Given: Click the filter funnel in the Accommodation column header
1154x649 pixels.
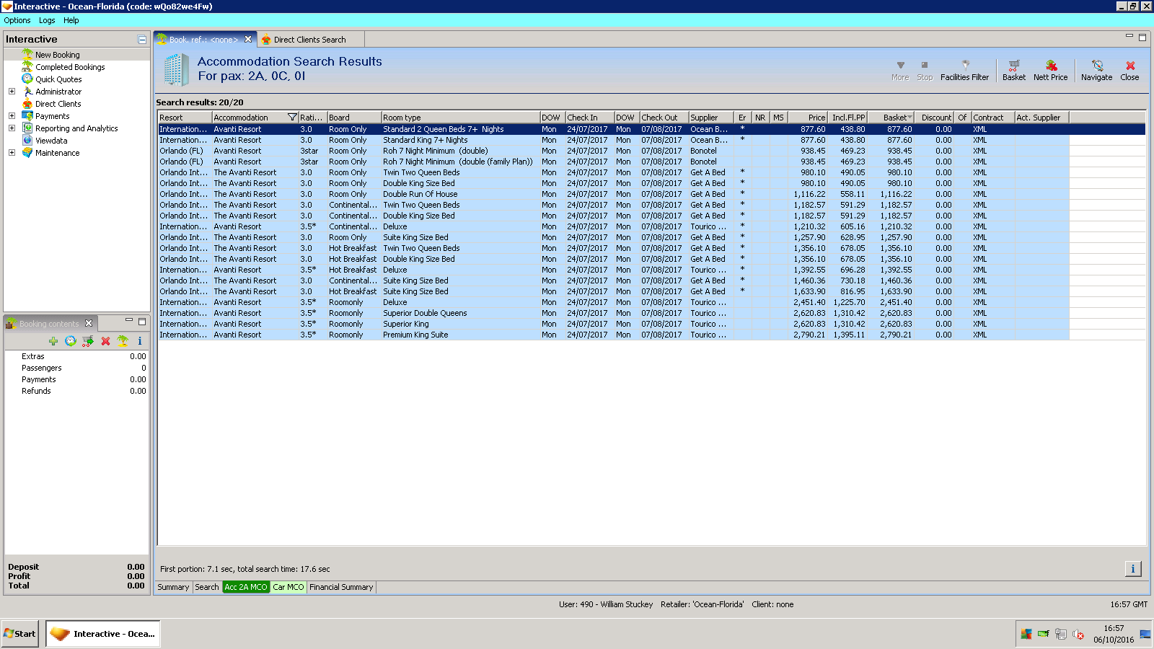Looking at the screenshot, I should pos(292,118).
